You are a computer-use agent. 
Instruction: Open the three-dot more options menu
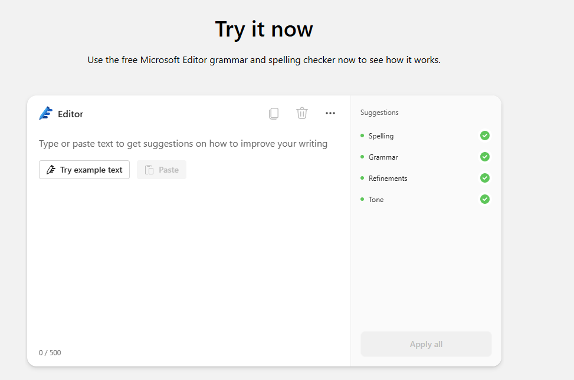coord(330,113)
